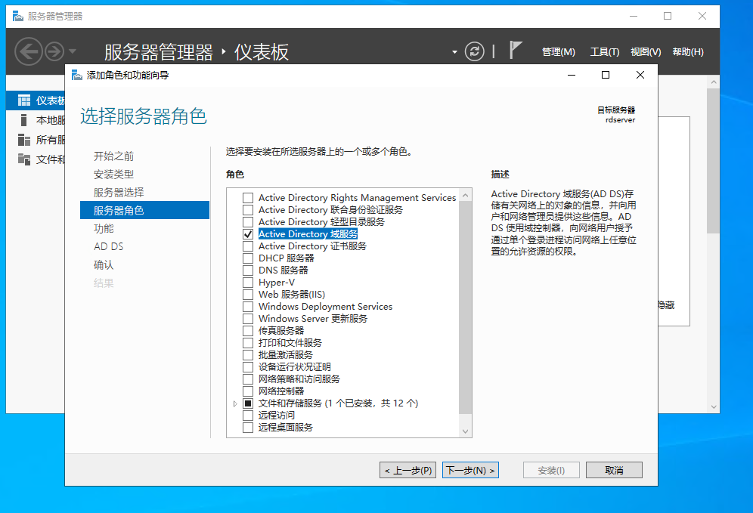Click roles list scrollbar down arrow
The image size is (753, 513).
click(x=465, y=431)
